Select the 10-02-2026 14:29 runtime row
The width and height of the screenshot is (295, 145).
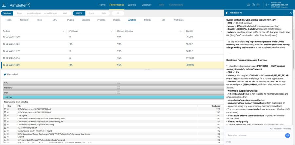pos(33,37)
